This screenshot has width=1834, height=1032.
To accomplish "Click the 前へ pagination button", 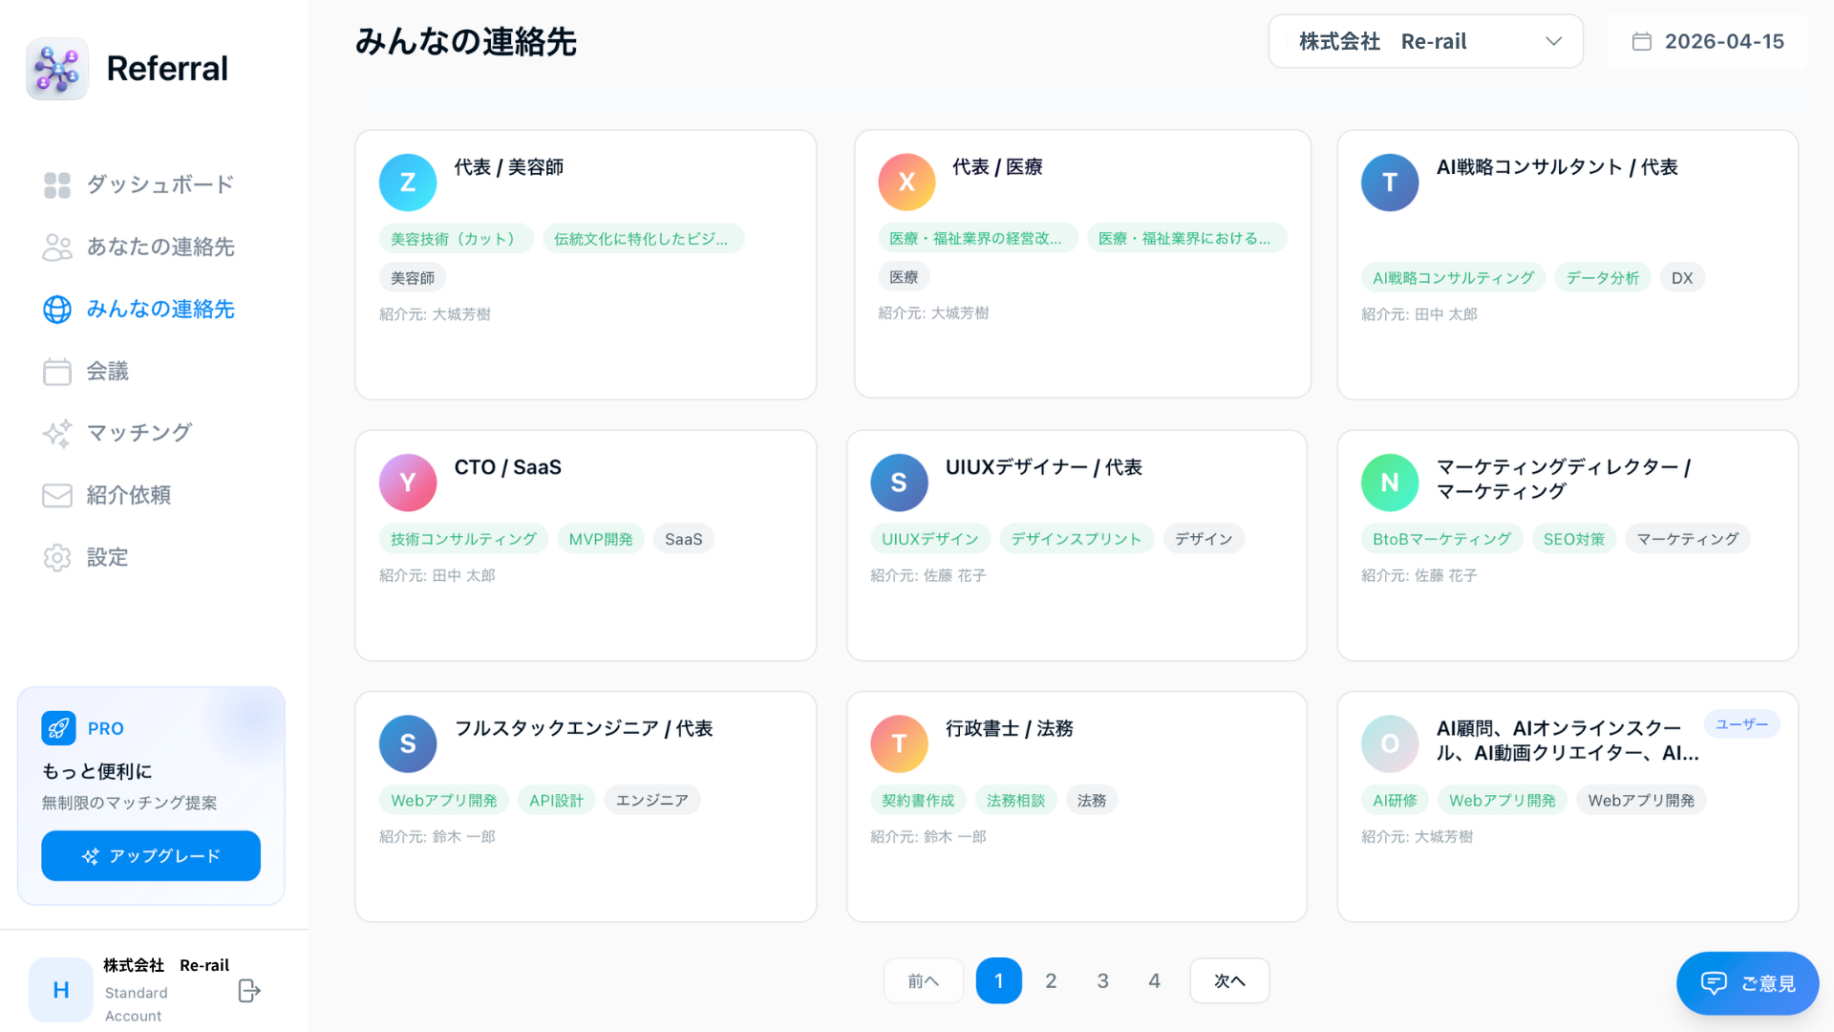I will [923, 981].
